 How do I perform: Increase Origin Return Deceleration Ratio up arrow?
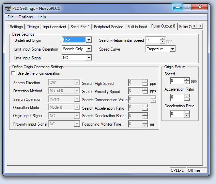click(x=187, y=113)
